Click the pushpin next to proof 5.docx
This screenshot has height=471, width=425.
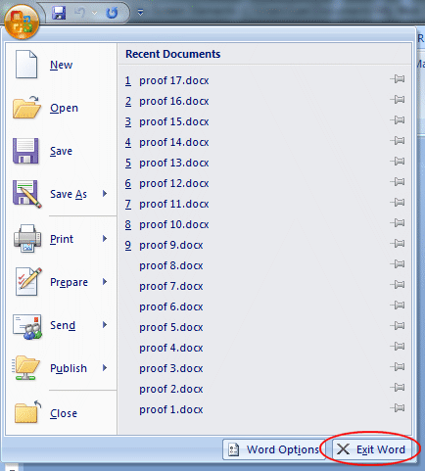(x=398, y=326)
